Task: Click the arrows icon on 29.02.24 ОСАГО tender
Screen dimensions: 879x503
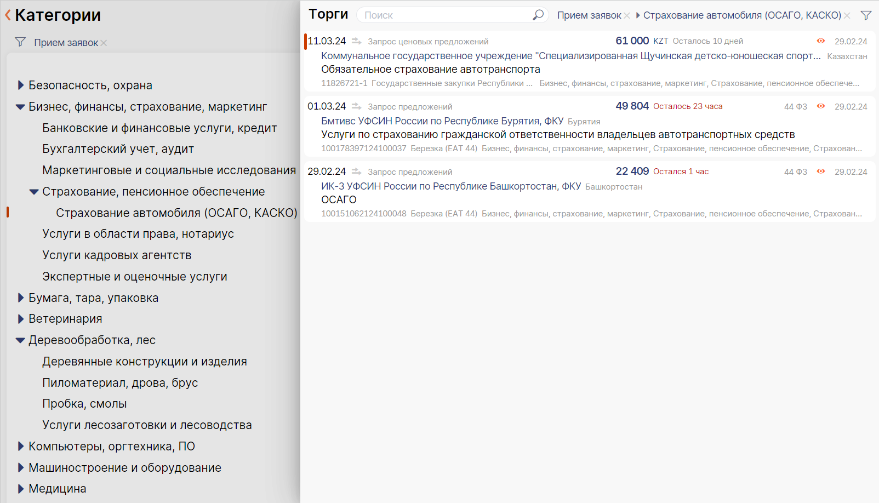Action: coord(356,172)
